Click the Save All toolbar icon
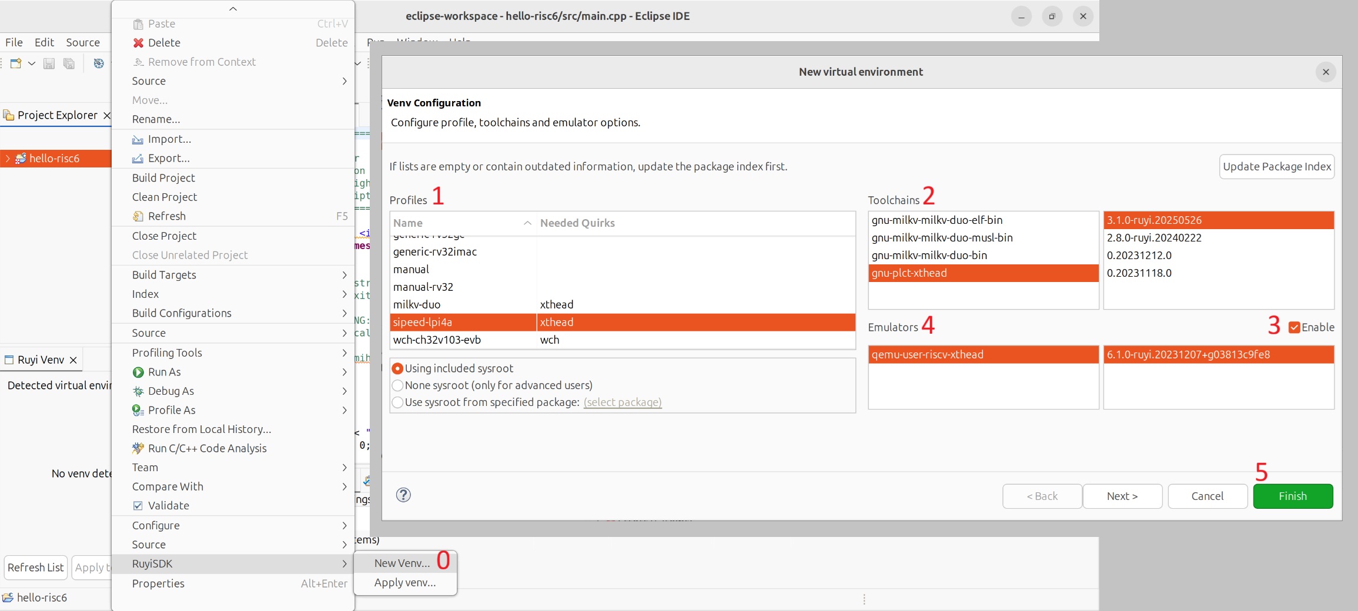1358x611 pixels. point(69,63)
